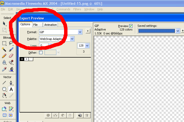Open the Format dropdown
184x122 pixels.
tap(80, 32)
